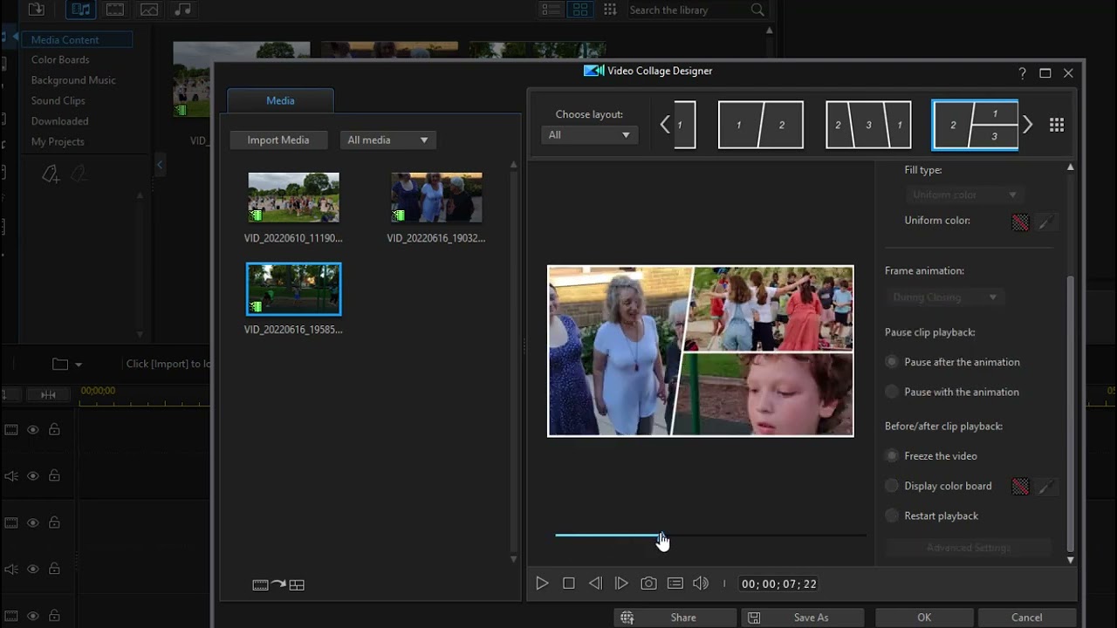Open the All media filter dropdown

pos(387,140)
